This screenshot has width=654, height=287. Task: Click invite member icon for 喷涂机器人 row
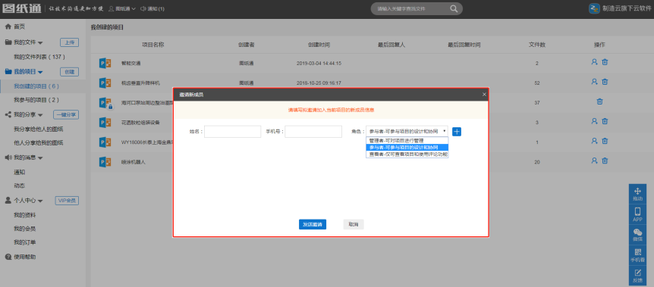coord(594,161)
